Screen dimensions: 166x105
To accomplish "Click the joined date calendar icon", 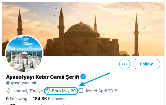I will 81,91.
